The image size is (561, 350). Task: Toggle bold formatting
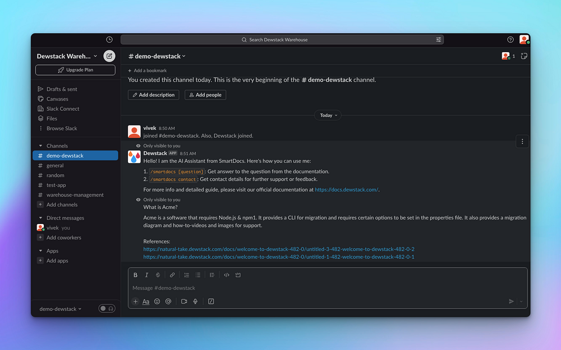135,275
